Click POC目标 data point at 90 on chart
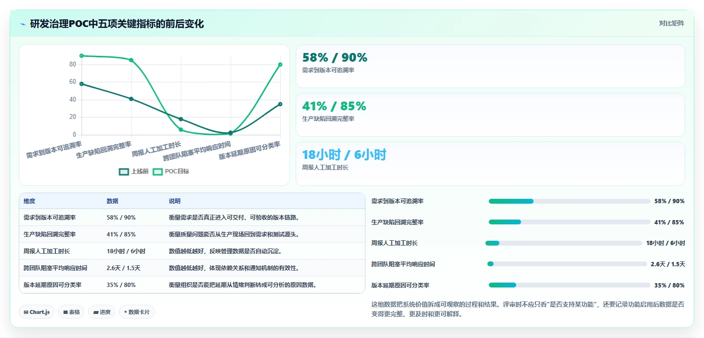The height and width of the screenshot is (338, 704). pyautogui.click(x=81, y=56)
